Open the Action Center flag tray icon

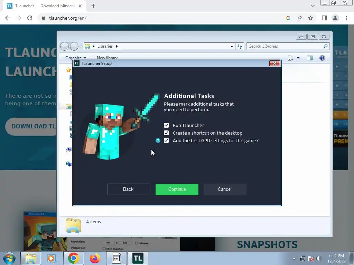coord(311,258)
